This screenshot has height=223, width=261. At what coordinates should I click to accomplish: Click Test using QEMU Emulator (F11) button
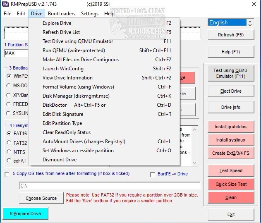(231, 73)
